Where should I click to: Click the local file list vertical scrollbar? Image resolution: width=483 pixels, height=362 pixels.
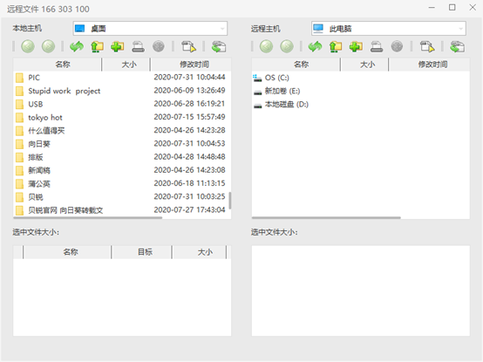tap(230, 201)
